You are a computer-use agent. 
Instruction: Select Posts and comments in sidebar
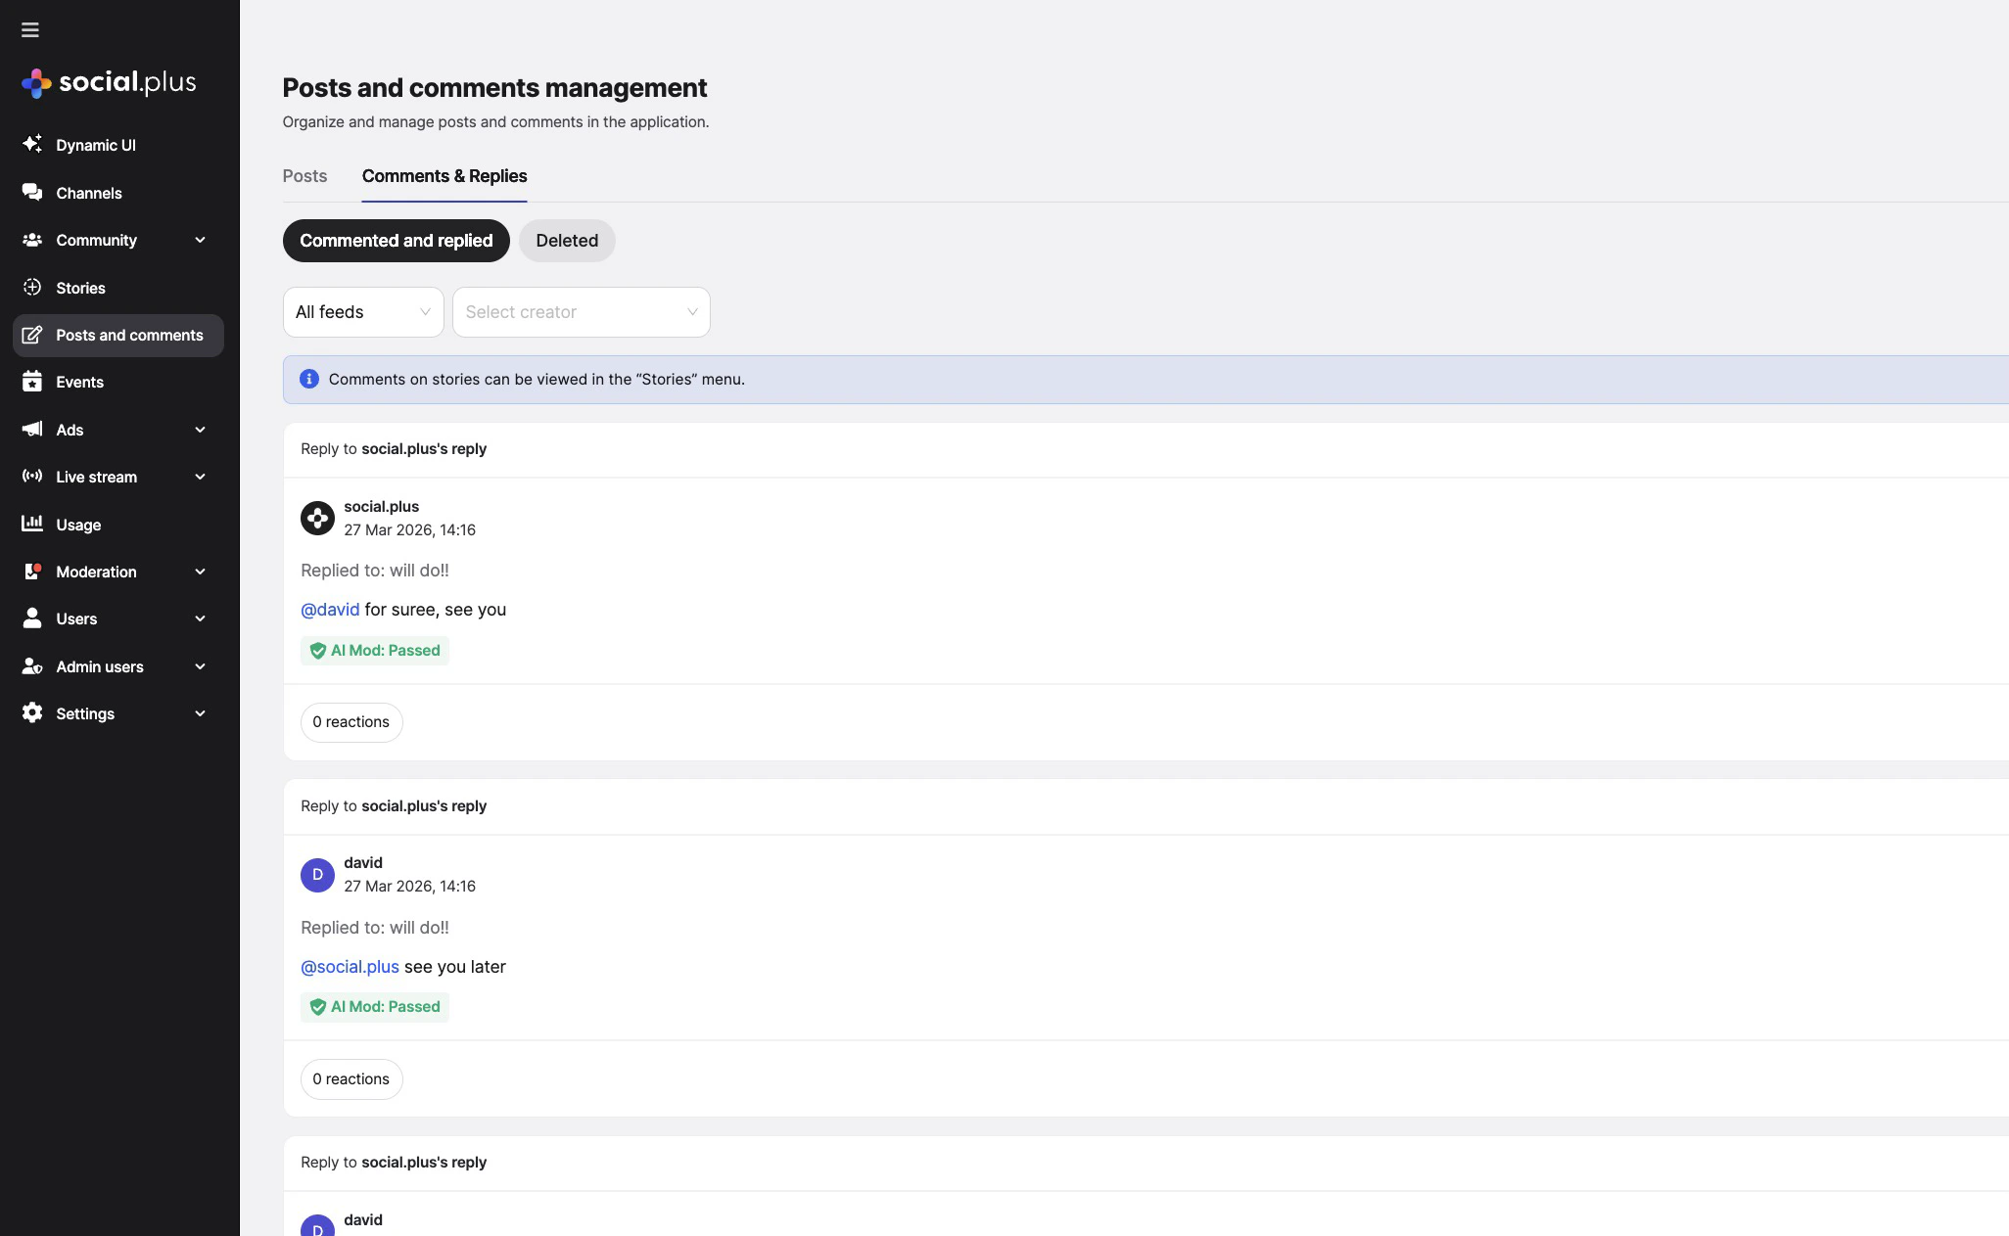tap(129, 335)
